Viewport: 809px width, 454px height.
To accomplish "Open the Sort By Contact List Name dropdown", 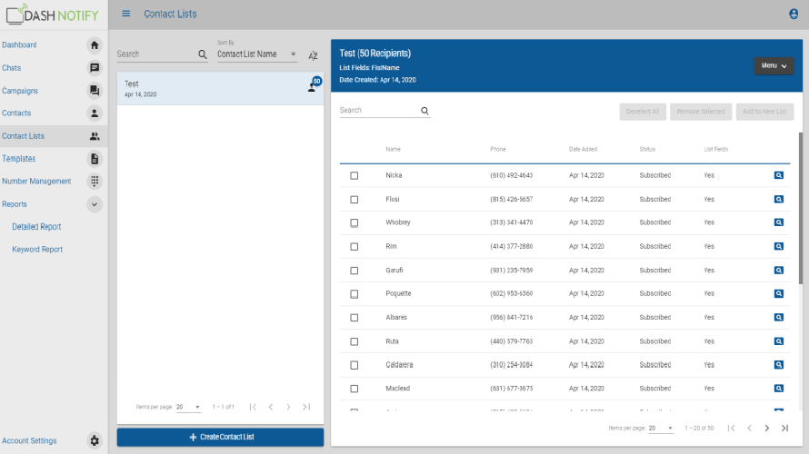I will coord(257,54).
